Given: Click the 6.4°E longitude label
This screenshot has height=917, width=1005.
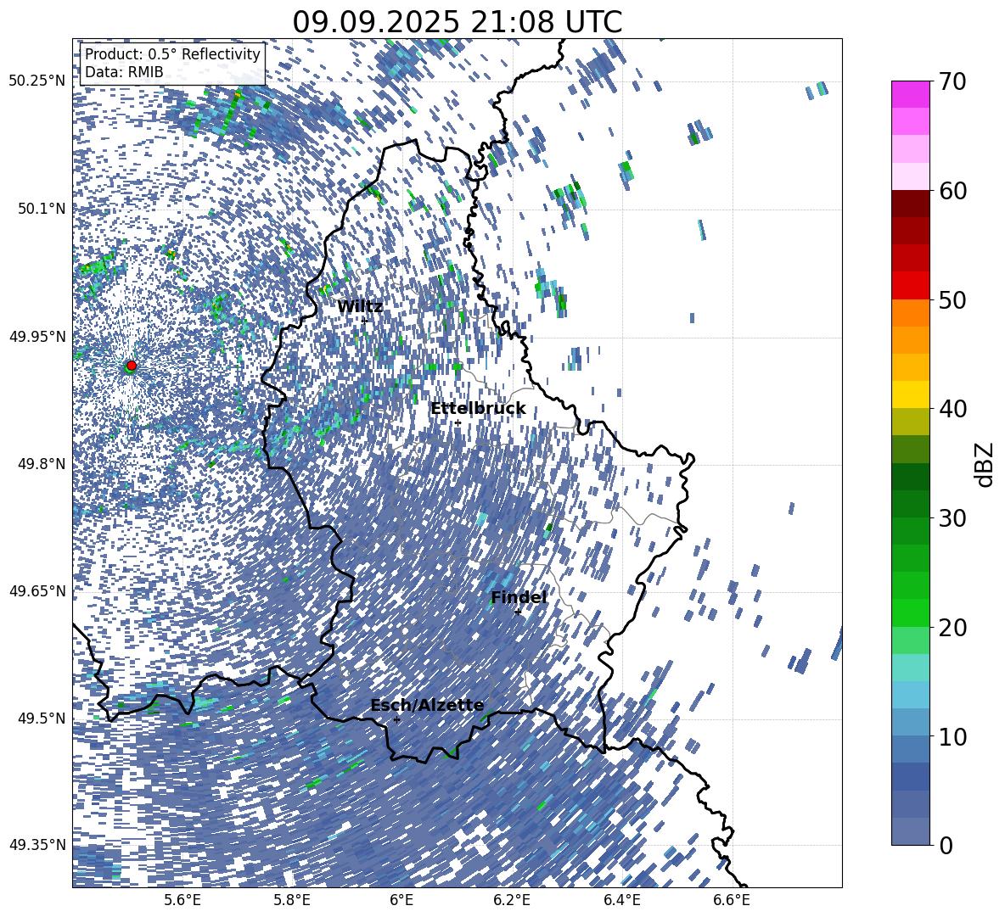Looking at the screenshot, I should click(x=621, y=900).
